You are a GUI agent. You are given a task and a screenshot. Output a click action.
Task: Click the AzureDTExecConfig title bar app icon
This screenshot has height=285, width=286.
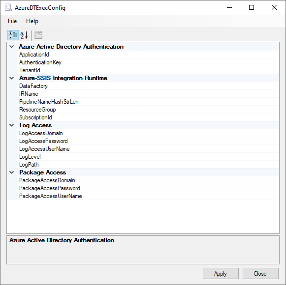[x=8, y=8]
